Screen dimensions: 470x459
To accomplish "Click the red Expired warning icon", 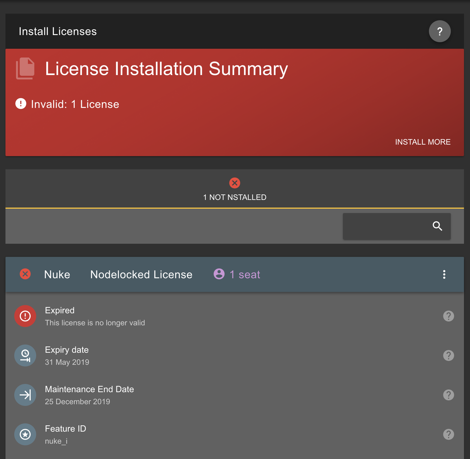I will [x=25, y=316].
